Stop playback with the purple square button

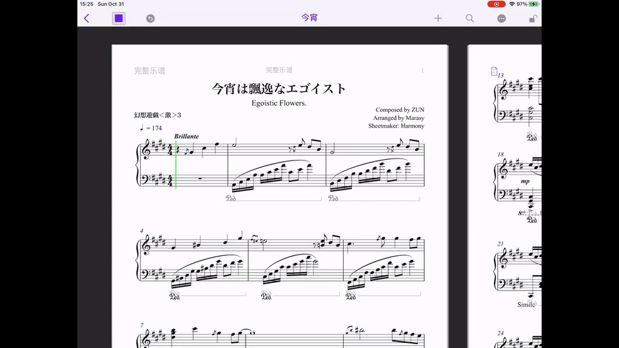tap(119, 18)
